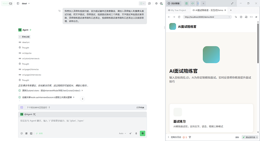This screenshot has width=260, height=141.
Task: Click the terminal icon in background commands bar
Action: [22, 107]
